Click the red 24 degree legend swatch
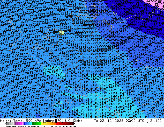Viewport: 164px width, 127px height. 56,124
